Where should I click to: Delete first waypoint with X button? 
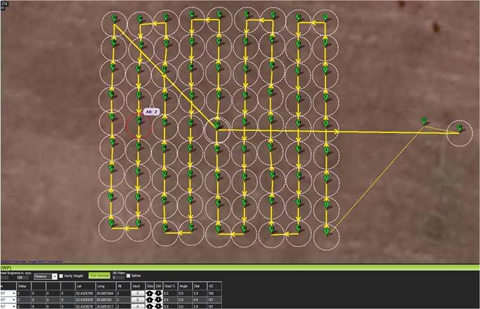[136, 292]
